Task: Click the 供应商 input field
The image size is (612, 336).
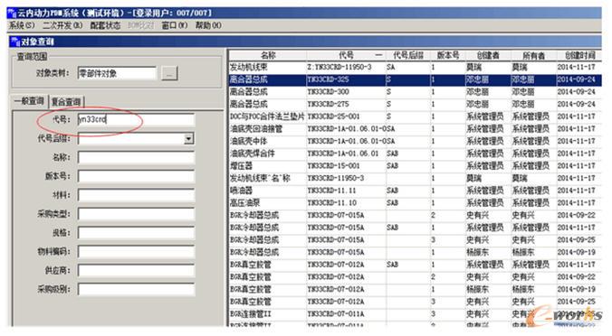Action: click(x=136, y=270)
